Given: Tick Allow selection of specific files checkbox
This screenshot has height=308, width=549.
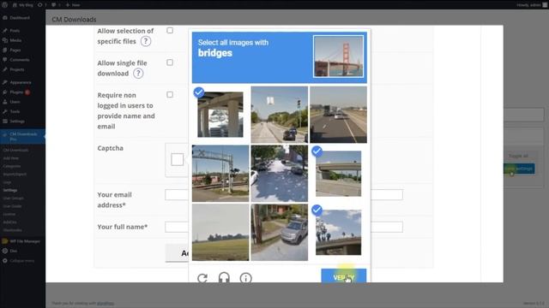Looking at the screenshot, I should point(170,31).
